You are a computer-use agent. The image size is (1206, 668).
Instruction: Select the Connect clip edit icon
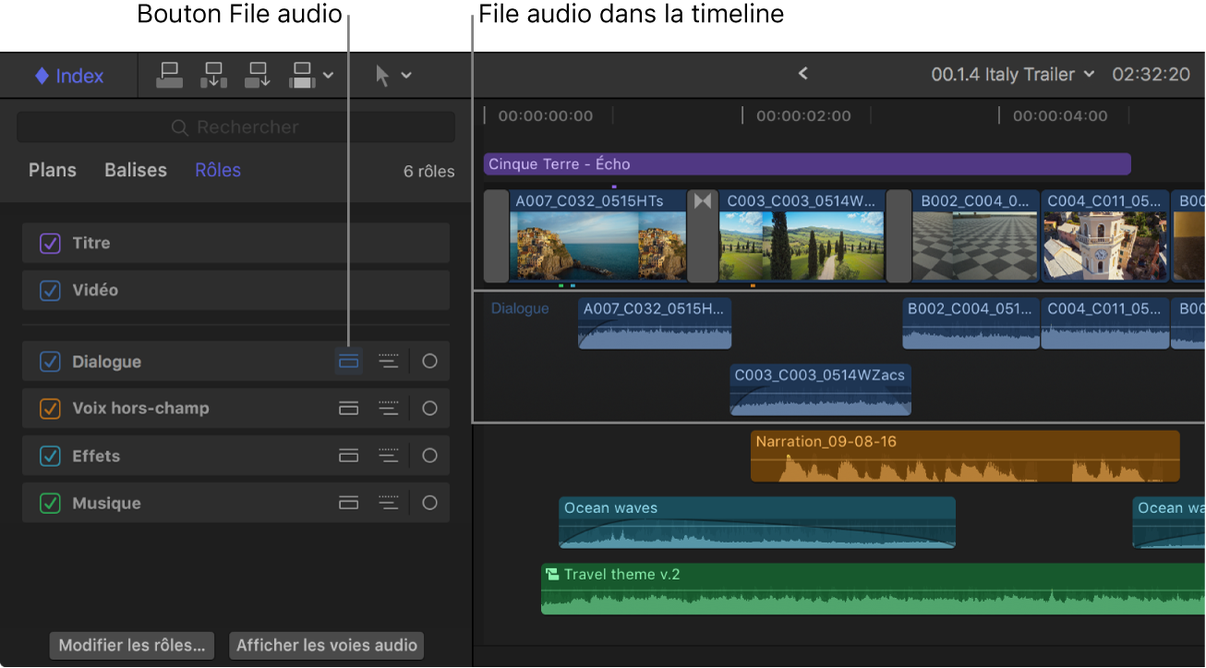coord(169,75)
